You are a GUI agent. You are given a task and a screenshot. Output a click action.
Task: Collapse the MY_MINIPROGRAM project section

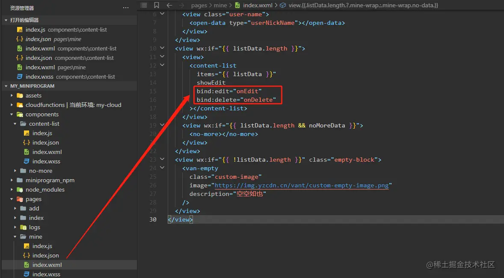[x=6, y=86]
